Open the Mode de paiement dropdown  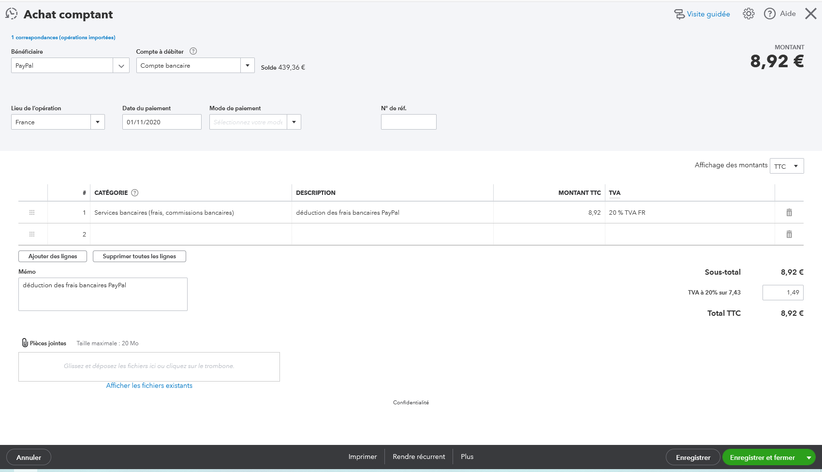[x=294, y=122]
